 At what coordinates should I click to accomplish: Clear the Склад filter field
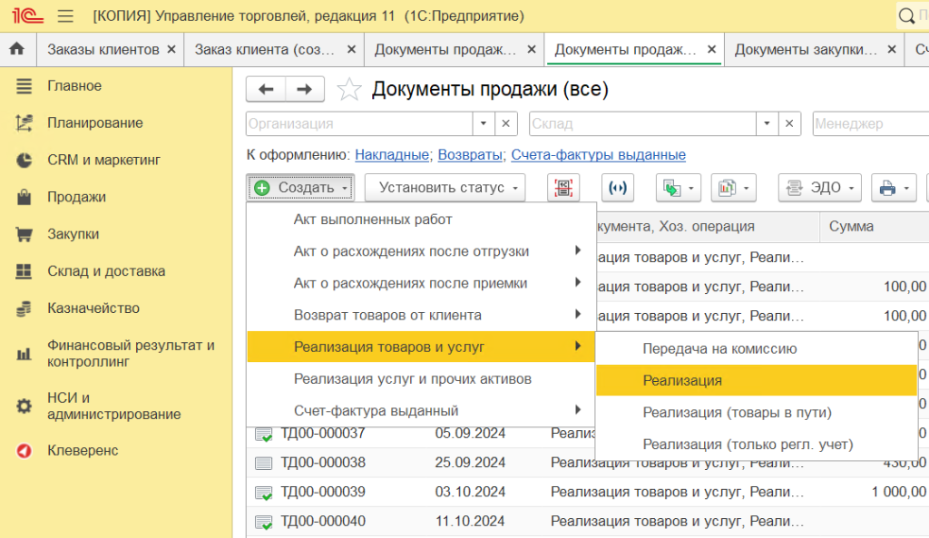pyautogui.click(x=789, y=123)
